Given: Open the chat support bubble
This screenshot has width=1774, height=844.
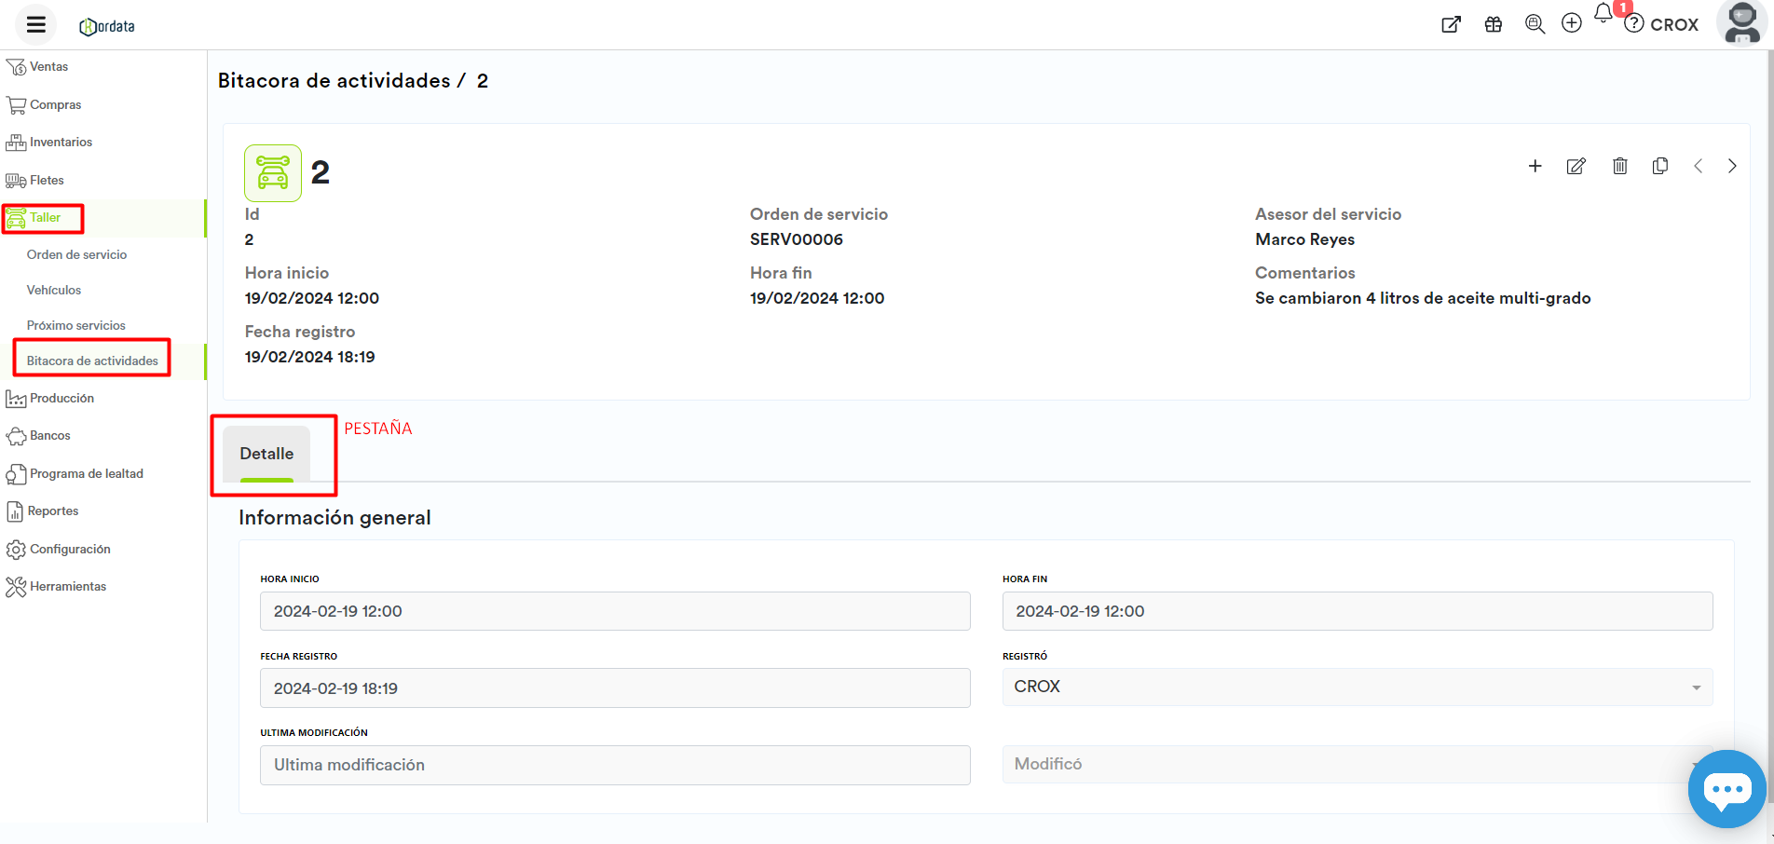Looking at the screenshot, I should tap(1726, 789).
